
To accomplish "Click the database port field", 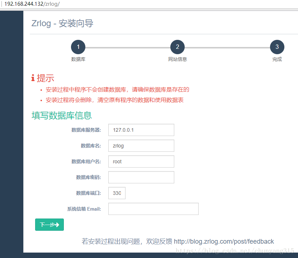I will click(x=117, y=193).
